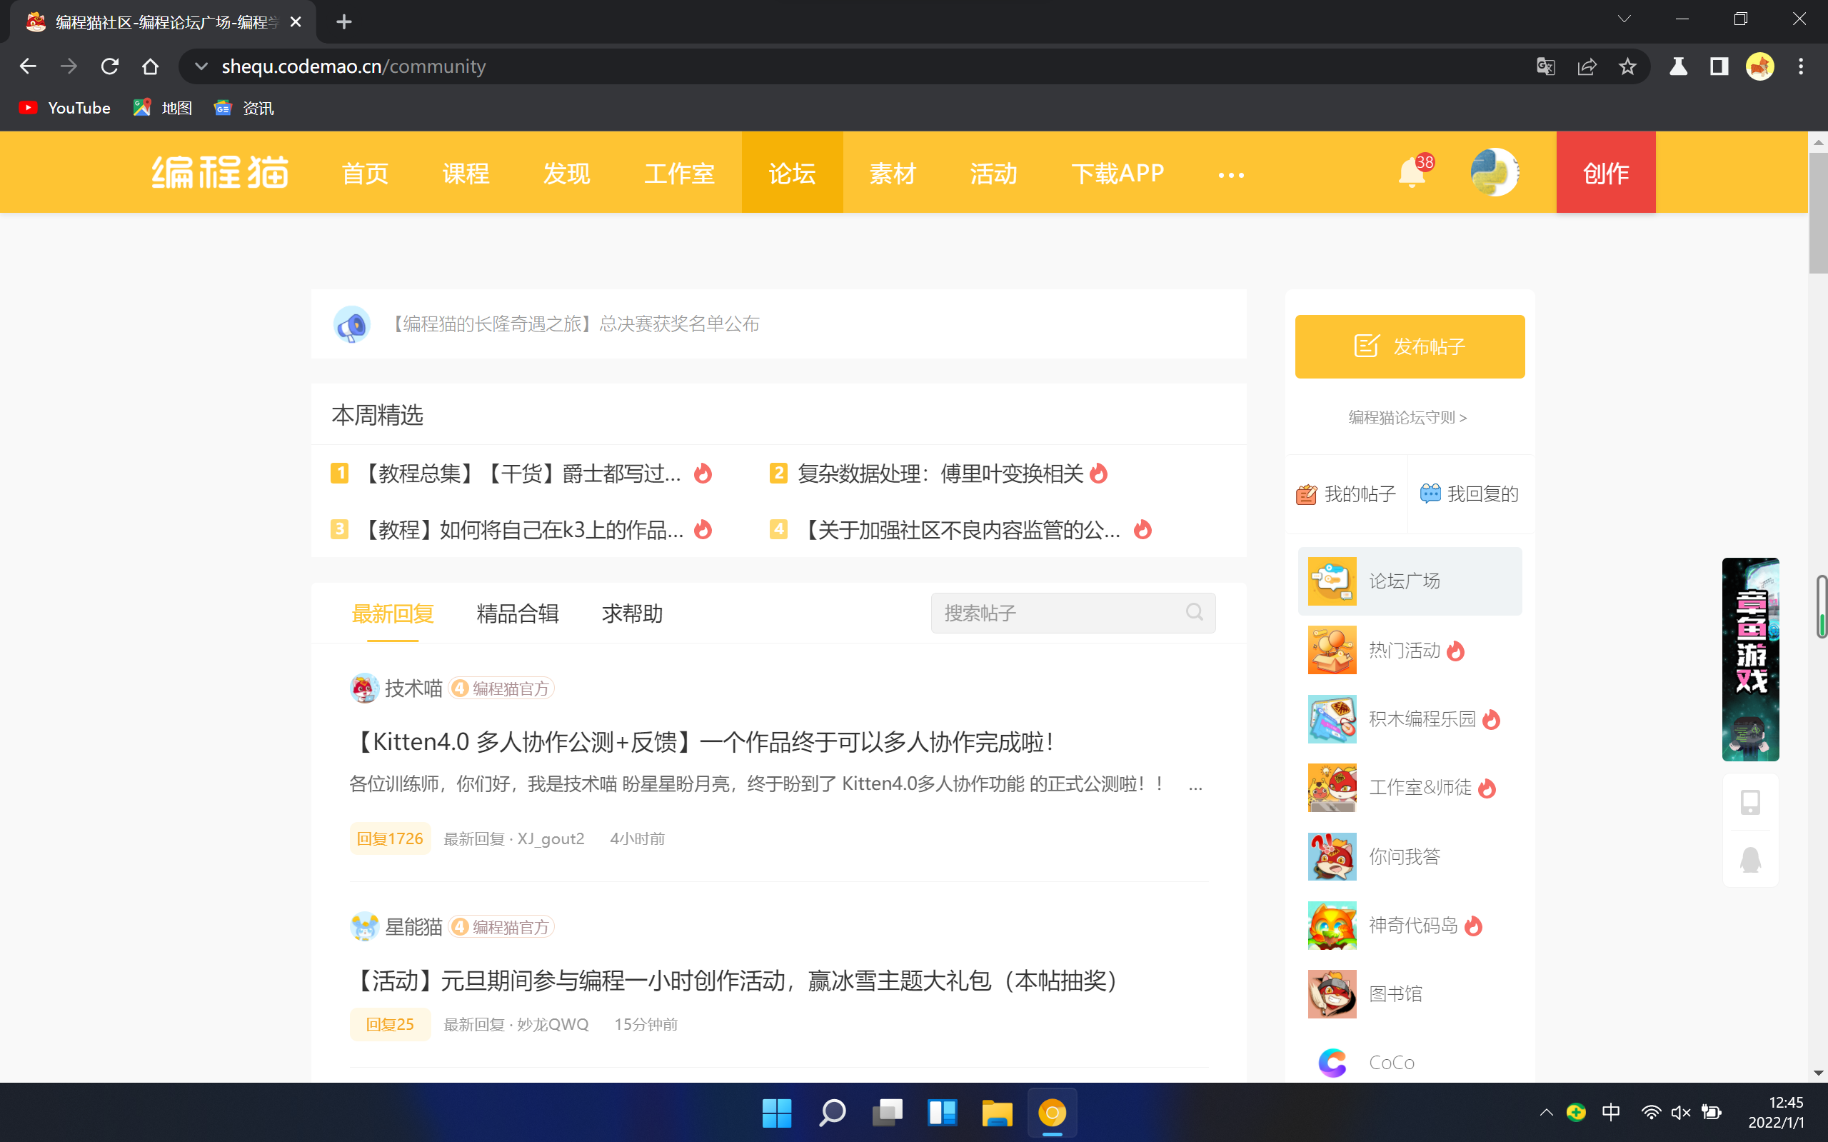Screen dimensions: 1828x1142
Task: Show hidden system tray icons
Action: 1546,1113
